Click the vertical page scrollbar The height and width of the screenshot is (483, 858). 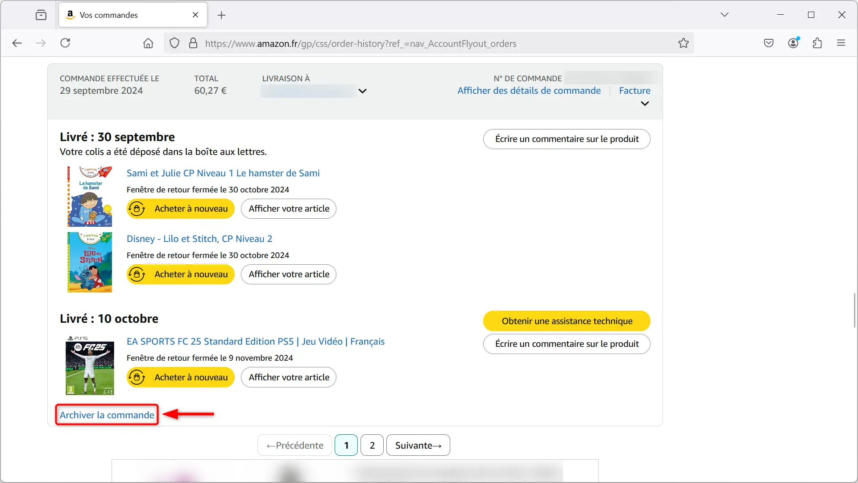coord(855,310)
